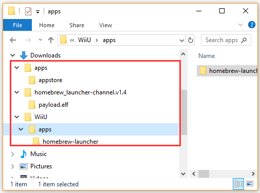Viewport: 260px width, 193px height.
Task: Switch to Details view in status bar
Action: (238, 184)
